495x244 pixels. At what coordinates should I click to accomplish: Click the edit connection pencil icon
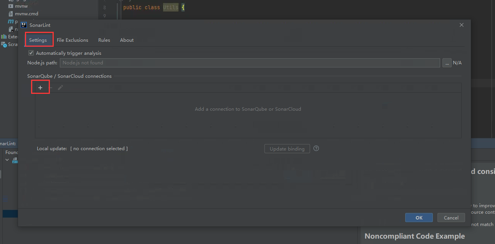coord(60,88)
